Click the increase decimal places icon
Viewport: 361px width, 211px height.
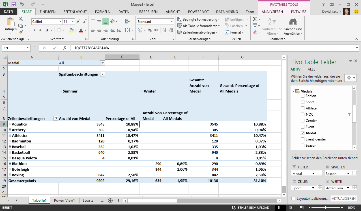pos(164,30)
